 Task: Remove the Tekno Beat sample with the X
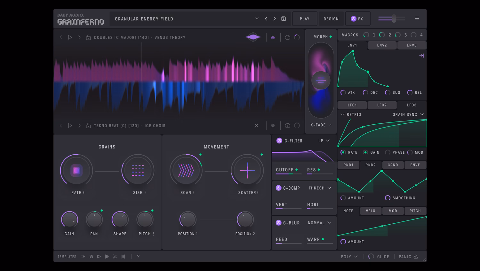click(256, 125)
